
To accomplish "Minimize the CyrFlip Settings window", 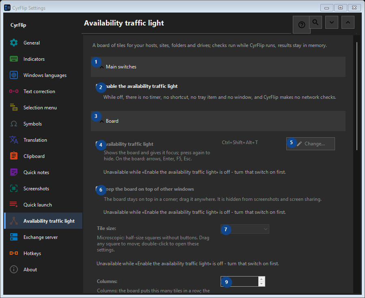I will pos(326,8).
